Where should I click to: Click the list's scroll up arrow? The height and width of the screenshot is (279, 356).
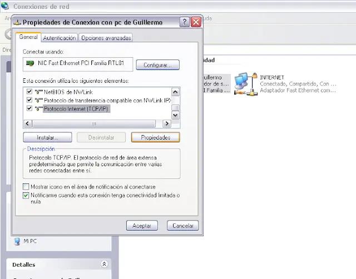pos(175,92)
